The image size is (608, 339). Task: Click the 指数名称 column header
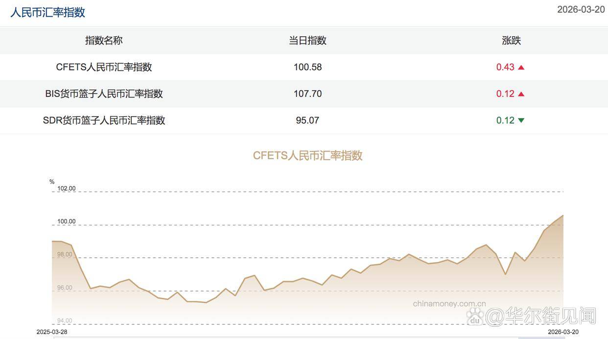click(x=104, y=41)
